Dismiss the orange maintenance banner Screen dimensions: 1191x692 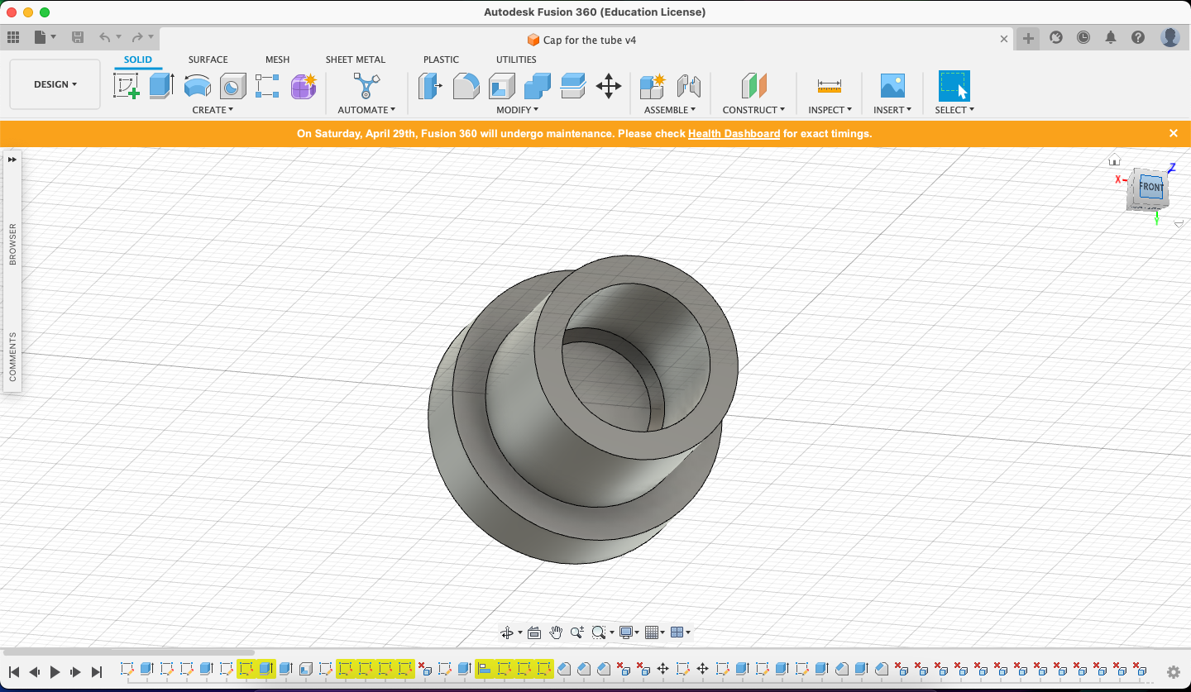1173,133
